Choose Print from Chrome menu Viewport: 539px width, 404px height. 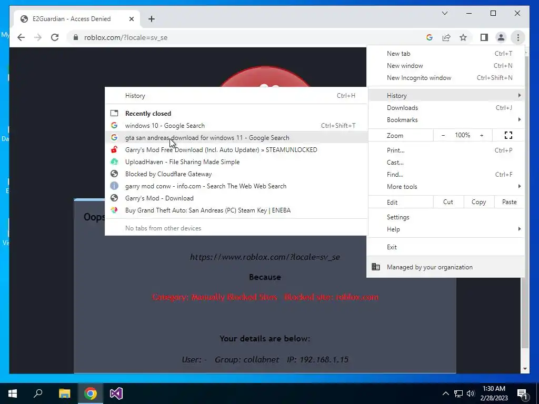click(446, 150)
